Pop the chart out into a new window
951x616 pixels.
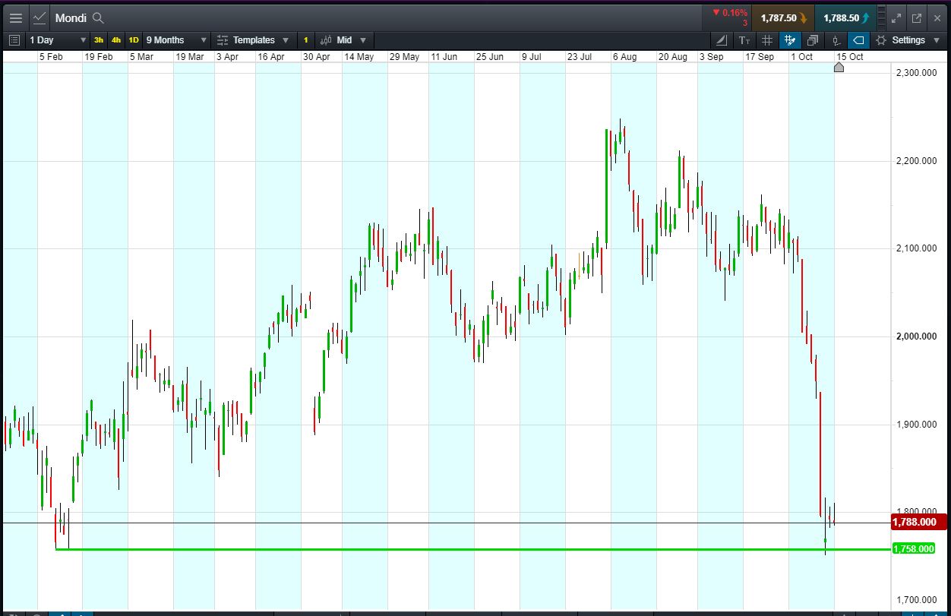click(917, 17)
